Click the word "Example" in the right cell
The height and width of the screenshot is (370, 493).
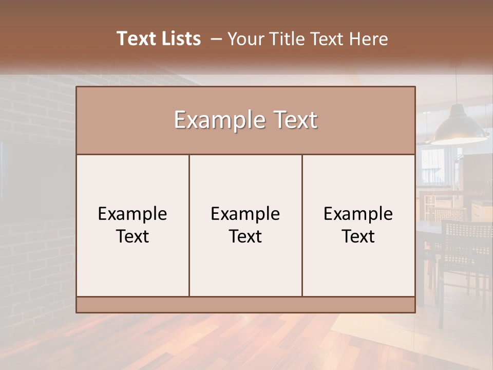click(x=358, y=214)
